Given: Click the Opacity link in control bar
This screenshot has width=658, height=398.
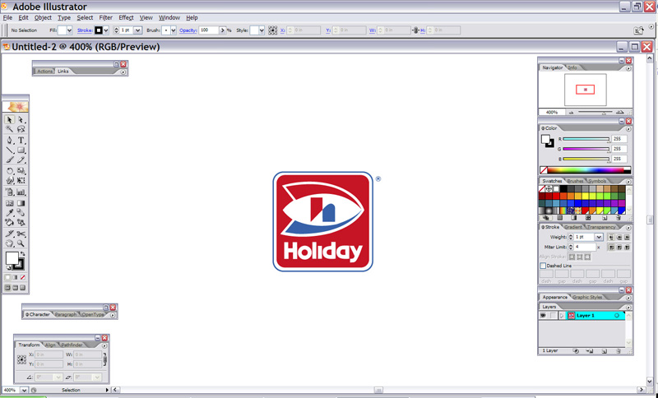Looking at the screenshot, I should 188,30.
